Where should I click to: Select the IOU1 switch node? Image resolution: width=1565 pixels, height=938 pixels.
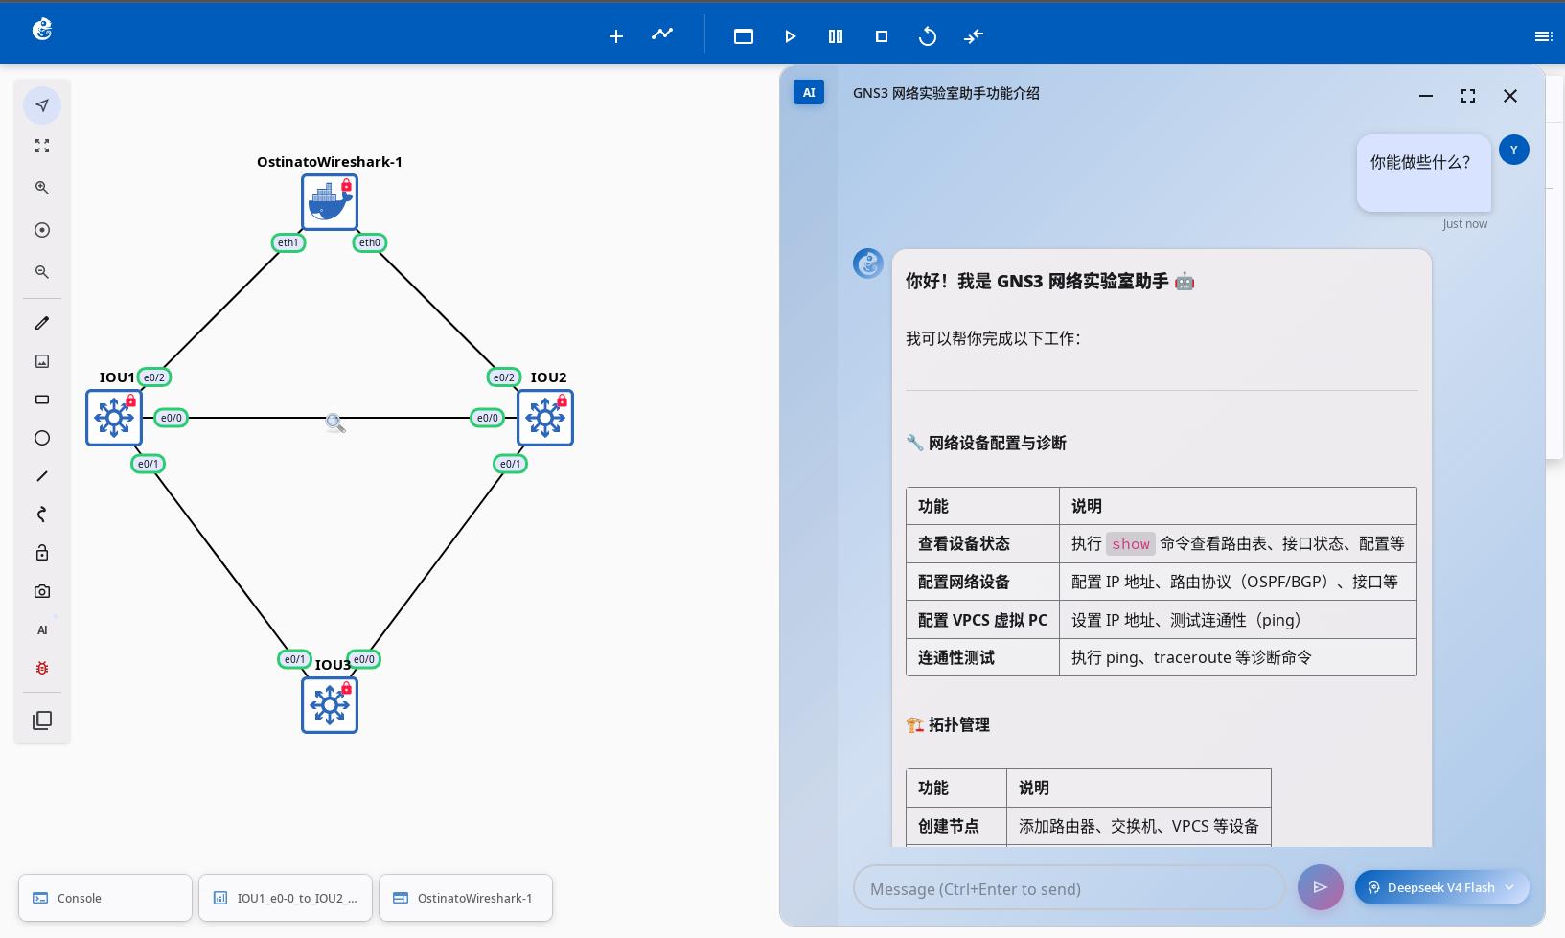click(x=114, y=418)
